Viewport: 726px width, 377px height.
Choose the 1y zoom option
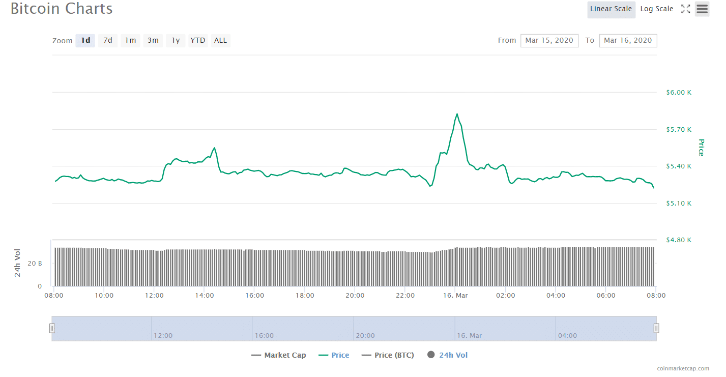tap(176, 41)
